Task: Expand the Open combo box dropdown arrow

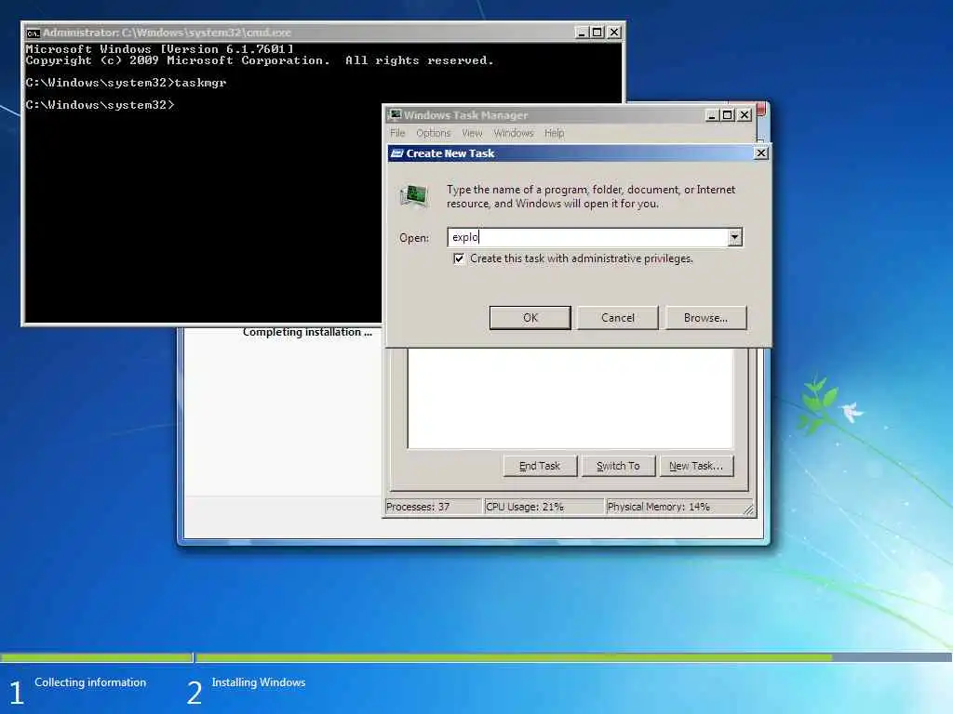Action: point(735,237)
